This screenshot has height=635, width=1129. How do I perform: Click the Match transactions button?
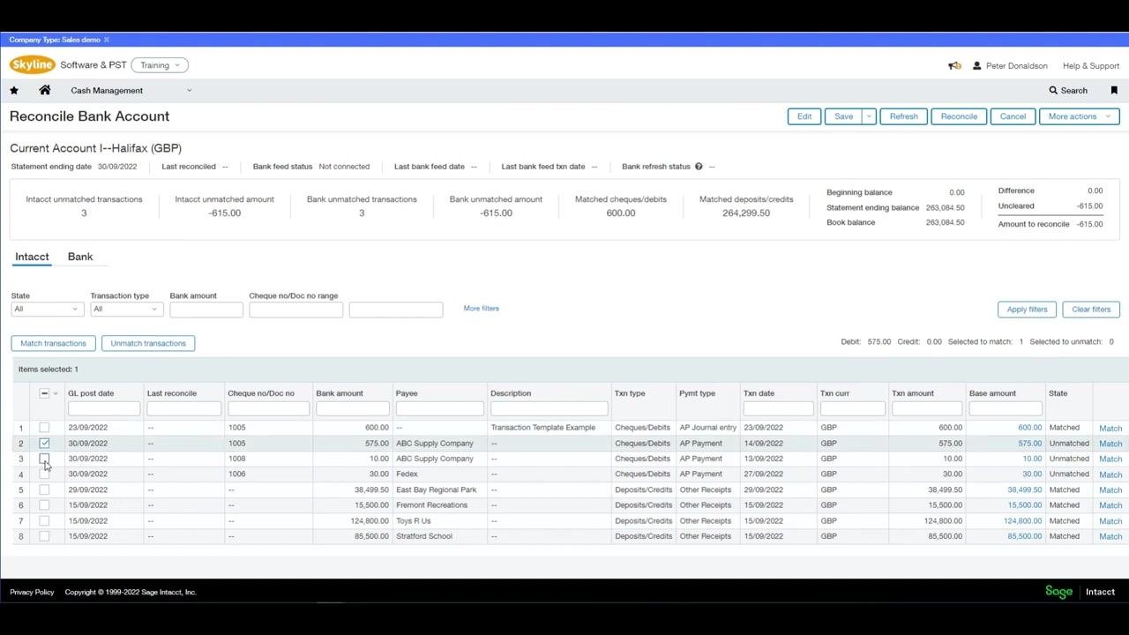(x=53, y=343)
